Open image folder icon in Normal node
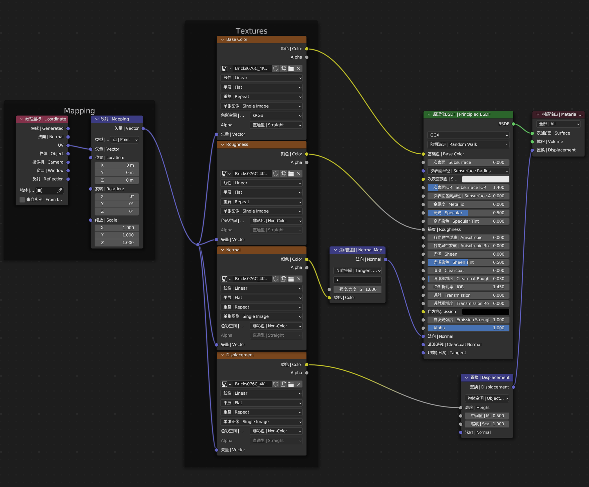589x487 pixels. (x=291, y=279)
